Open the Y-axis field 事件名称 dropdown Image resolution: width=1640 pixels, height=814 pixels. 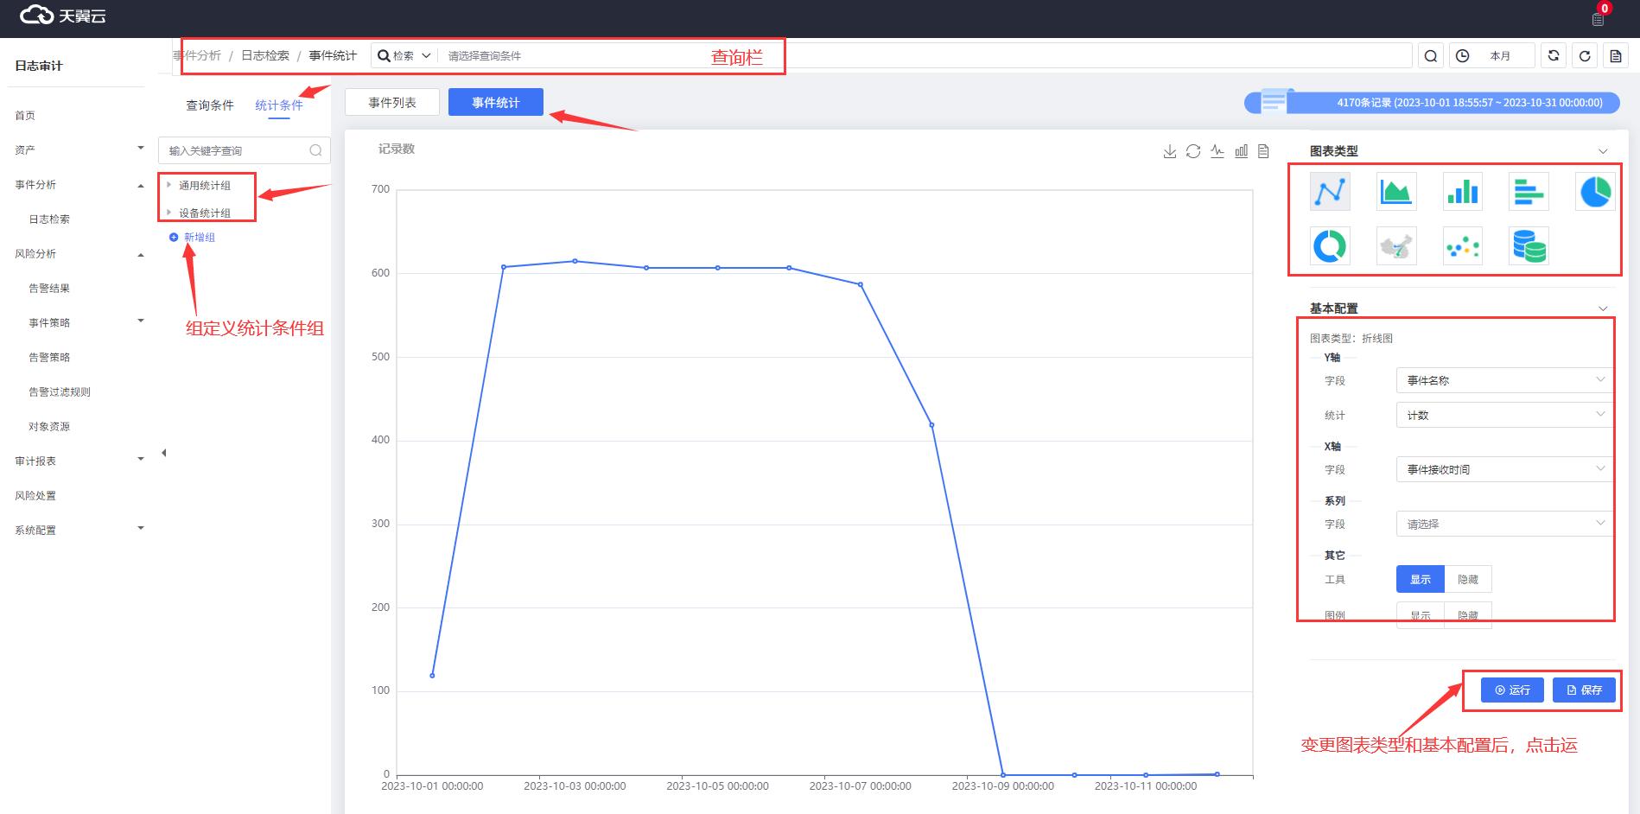(x=1503, y=380)
